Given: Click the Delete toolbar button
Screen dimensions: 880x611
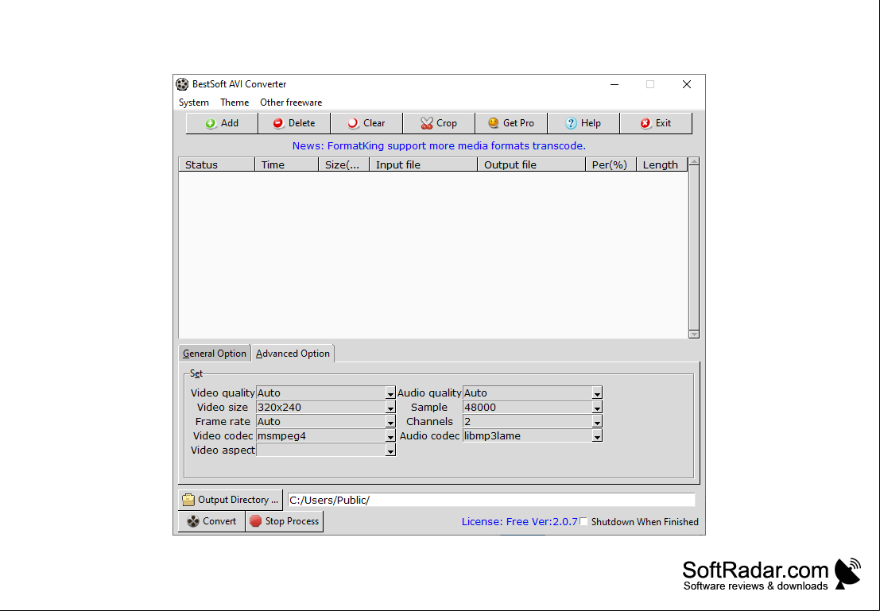Looking at the screenshot, I should [x=294, y=123].
